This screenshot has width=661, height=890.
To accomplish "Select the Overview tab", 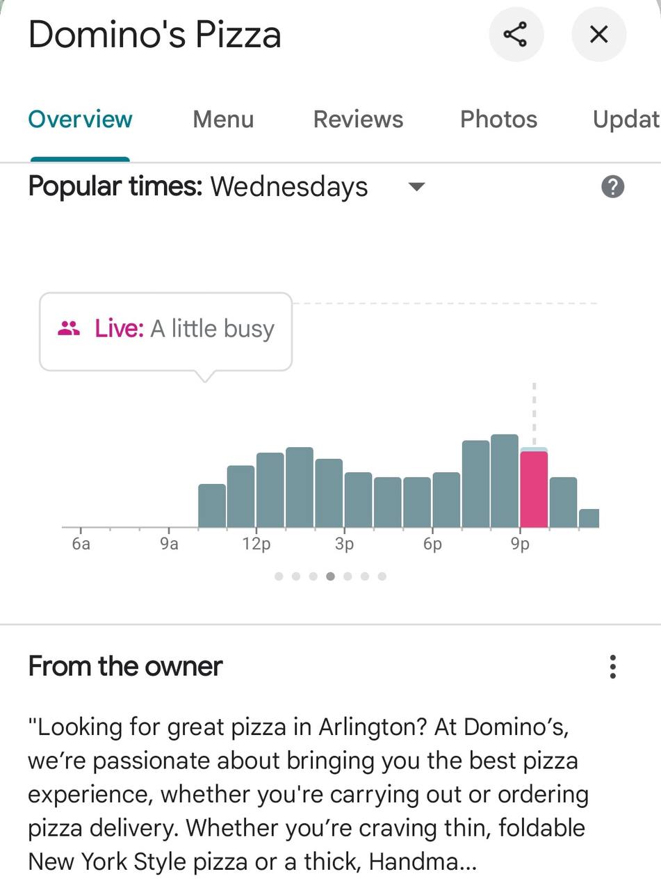I will [x=80, y=120].
